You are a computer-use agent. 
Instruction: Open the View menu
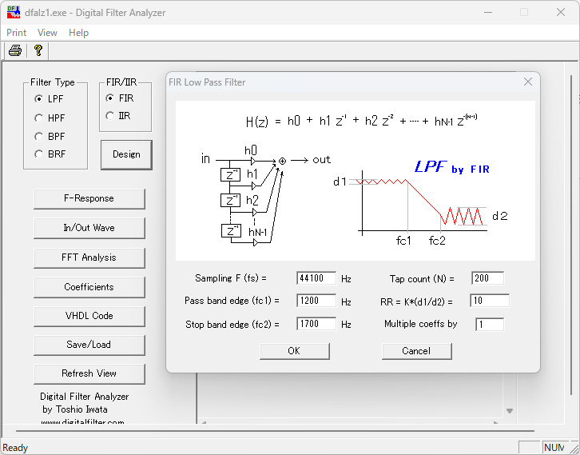click(x=47, y=33)
